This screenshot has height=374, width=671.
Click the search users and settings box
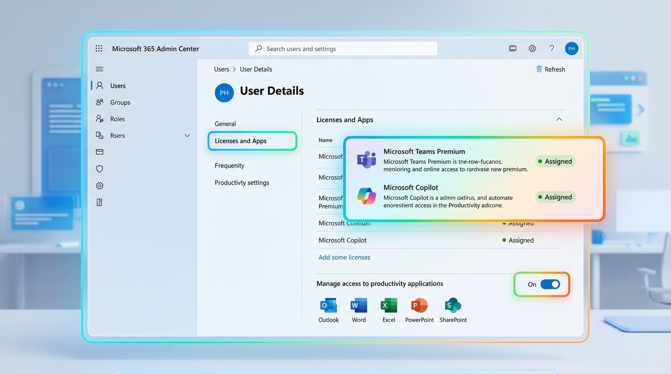[343, 49]
